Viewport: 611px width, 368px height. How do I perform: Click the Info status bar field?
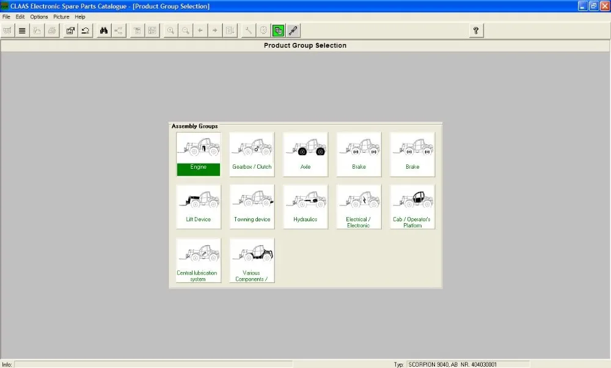point(153,364)
